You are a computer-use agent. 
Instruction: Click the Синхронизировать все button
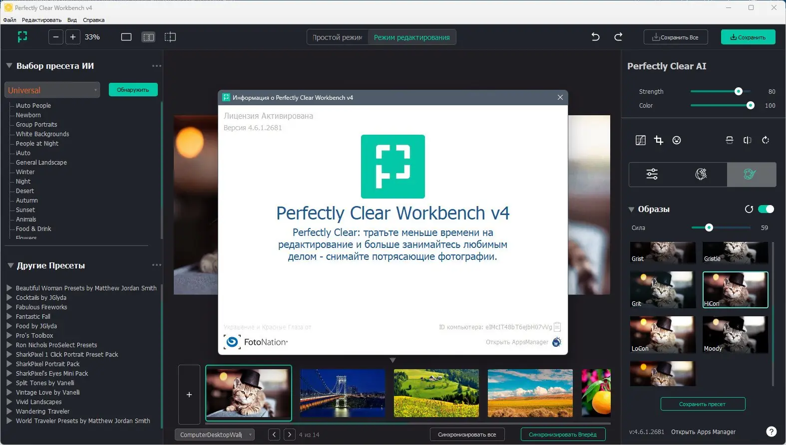467,435
